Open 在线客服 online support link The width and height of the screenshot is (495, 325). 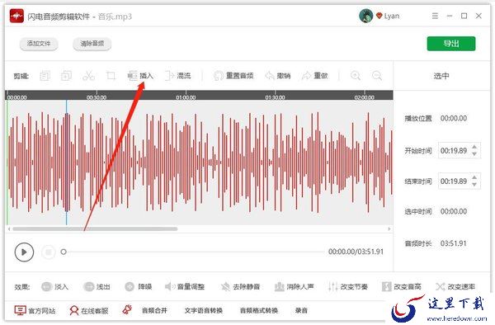(x=89, y=310)
